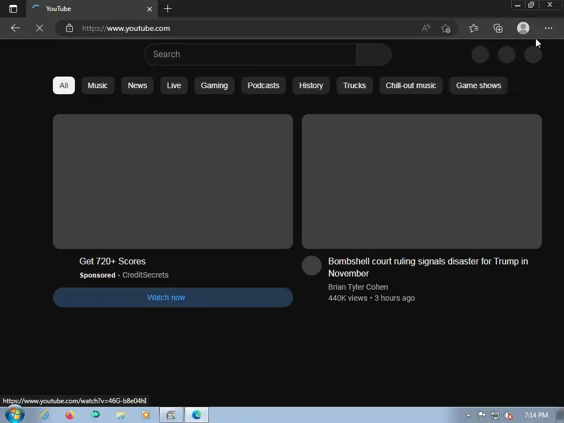Viewport: 564px width, 423px height.
Task: Open Read aloud in address bar
Action: click(x=426, y=28)
